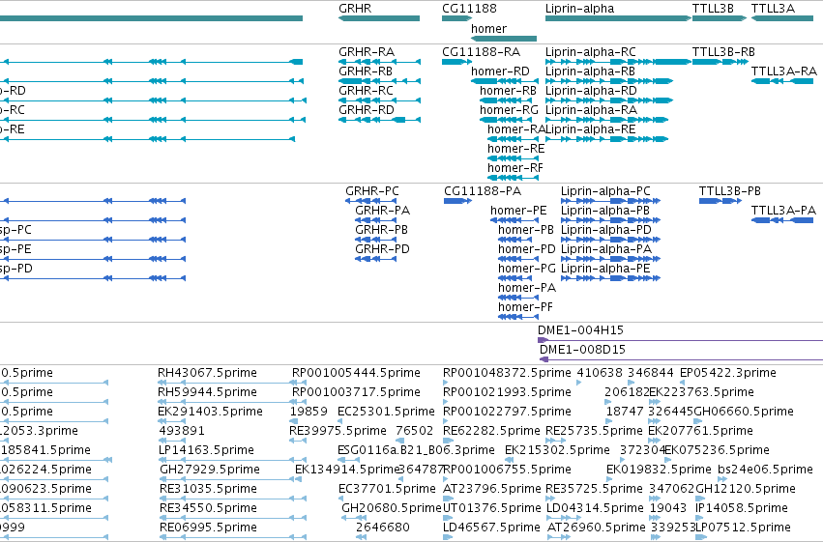Select EST RH43067.5prime
Screen dimensions: 823x542
pos(207,373)
